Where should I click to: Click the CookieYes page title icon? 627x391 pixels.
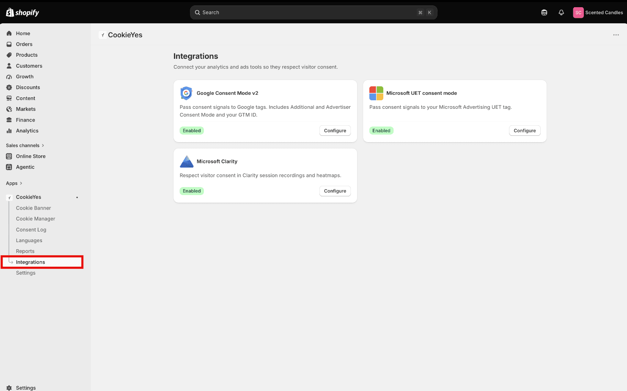102,35
